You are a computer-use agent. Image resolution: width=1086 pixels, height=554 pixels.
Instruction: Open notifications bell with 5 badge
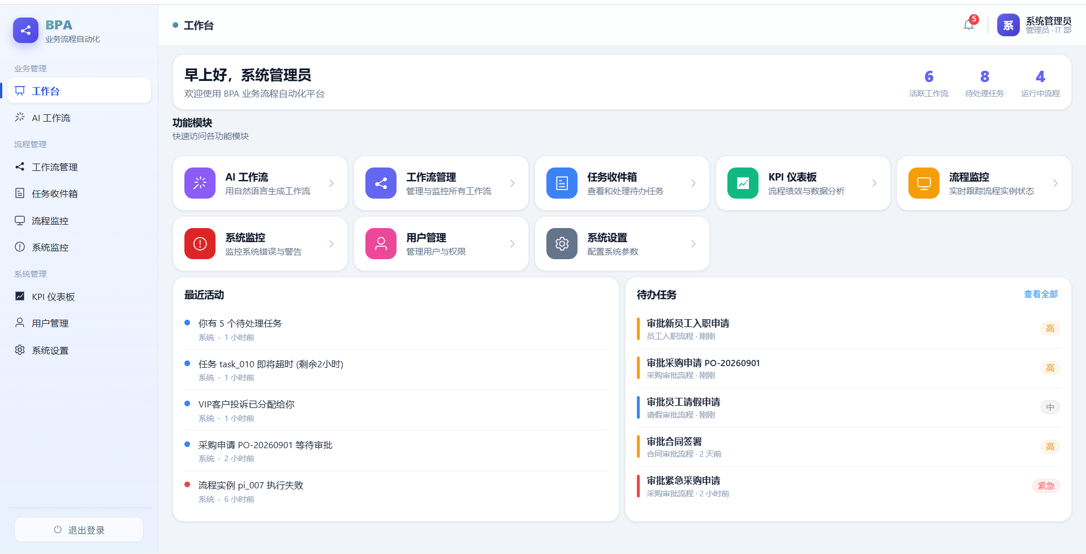point(969,24)
